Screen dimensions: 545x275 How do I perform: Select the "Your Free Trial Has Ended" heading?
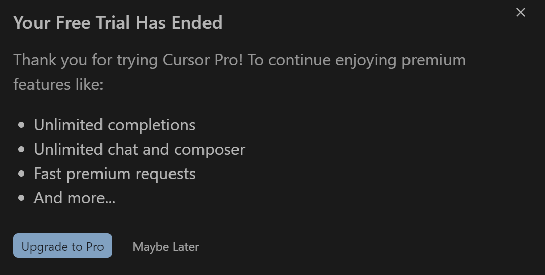(118, 23)
